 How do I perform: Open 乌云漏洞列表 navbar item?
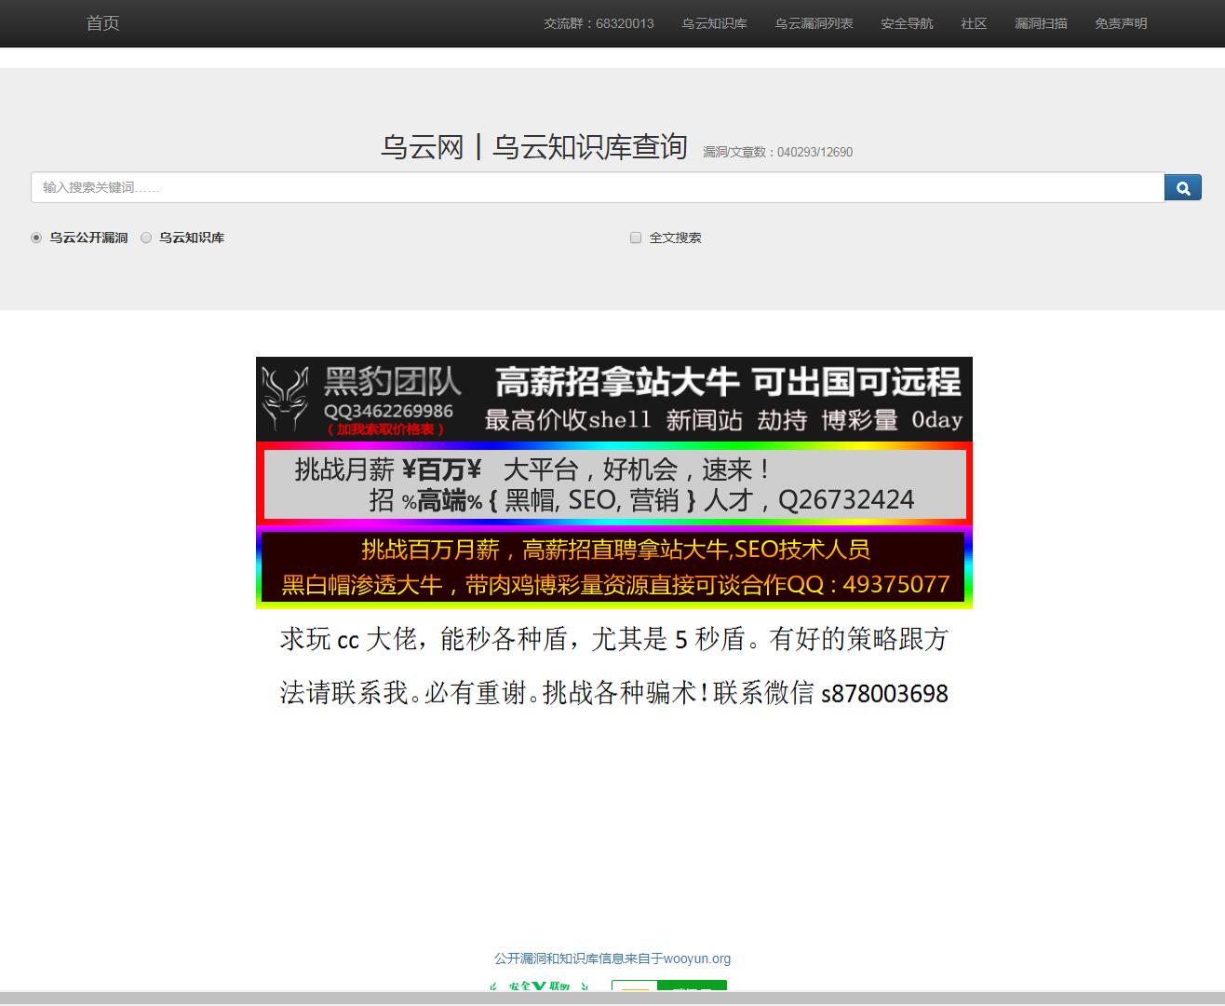point(814,23)
